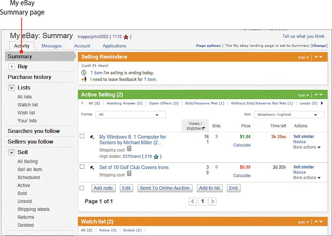
Task: Click the red feedback star beside trapperjohn2000
Action: click(x=126, y=37)
